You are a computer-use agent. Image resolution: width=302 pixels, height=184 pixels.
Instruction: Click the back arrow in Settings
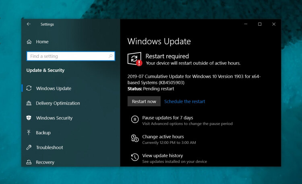pyautogui.click(x=29, y=24)
